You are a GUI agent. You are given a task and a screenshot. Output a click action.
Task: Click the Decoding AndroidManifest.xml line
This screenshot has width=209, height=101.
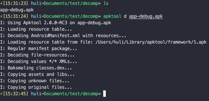(63, 36)
